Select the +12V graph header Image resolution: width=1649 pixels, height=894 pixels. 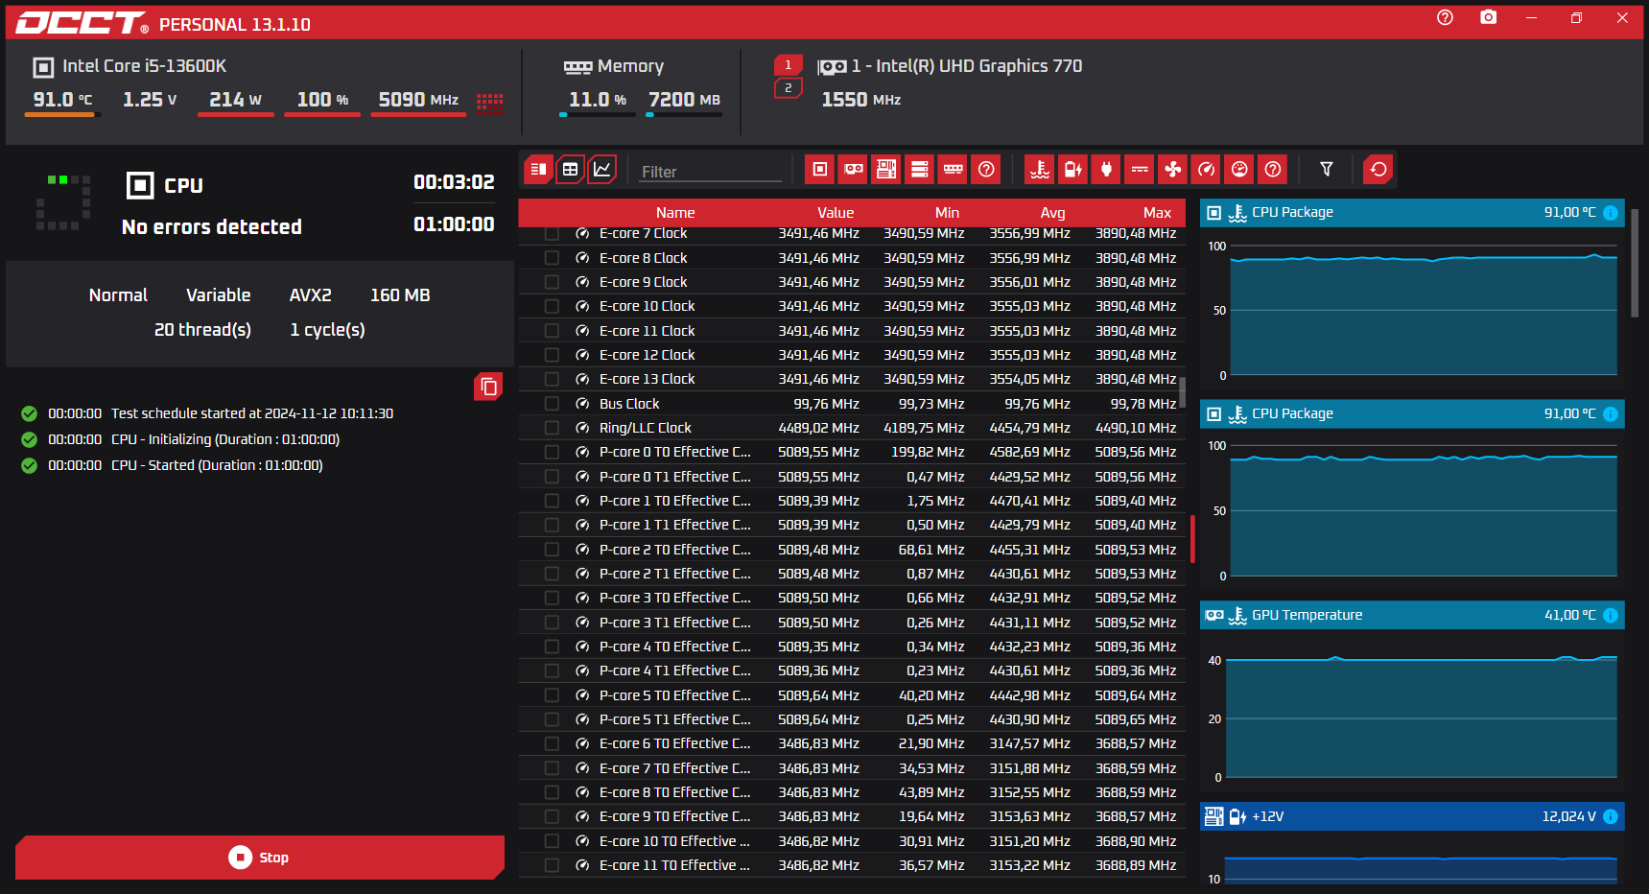coord(1412,816)
